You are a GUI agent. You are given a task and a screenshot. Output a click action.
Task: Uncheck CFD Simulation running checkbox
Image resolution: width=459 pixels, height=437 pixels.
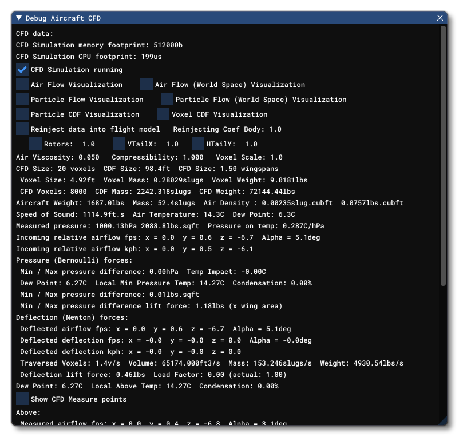pos(22,70)
